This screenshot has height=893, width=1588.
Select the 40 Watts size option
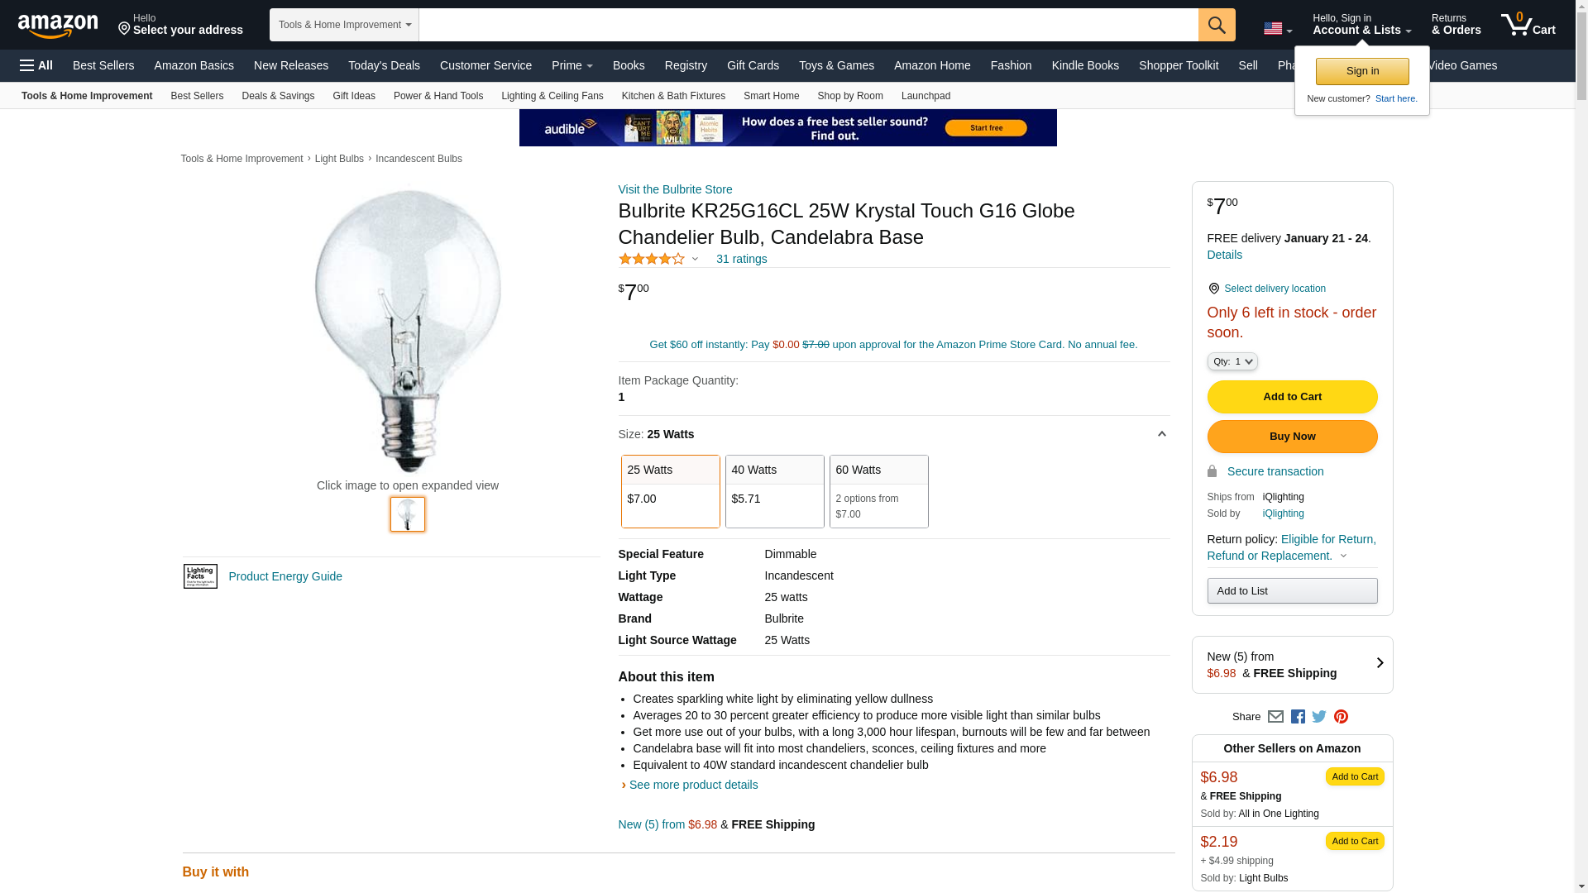(774, 491)
